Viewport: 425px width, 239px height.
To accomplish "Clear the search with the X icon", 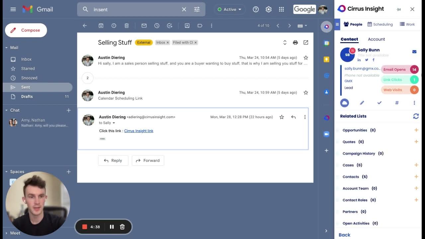I will pyautogui.click(x=184, y=9).
